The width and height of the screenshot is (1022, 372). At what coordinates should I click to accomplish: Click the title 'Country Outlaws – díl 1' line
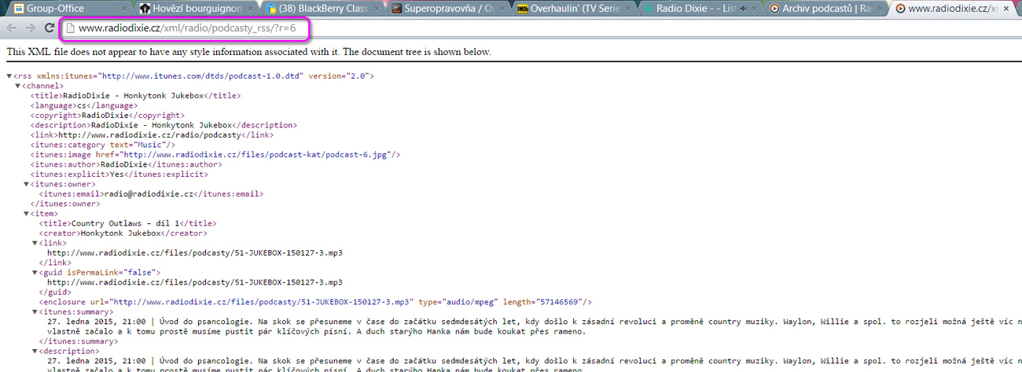pos(128,223)
